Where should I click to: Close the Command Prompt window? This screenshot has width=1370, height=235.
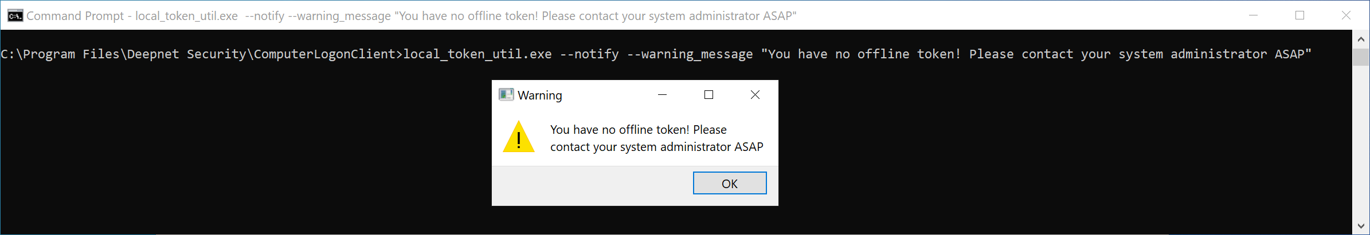pos(1346,15)
